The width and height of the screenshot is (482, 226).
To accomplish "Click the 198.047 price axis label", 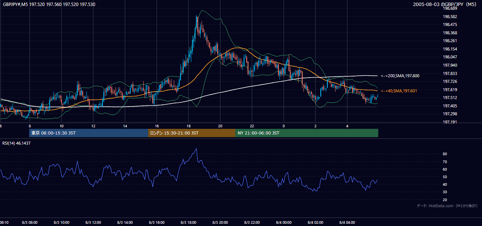I will click(450, 57).
